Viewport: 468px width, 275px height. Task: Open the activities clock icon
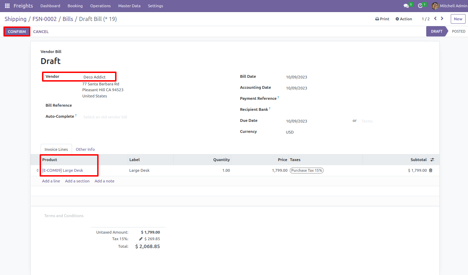click(420, 6)
